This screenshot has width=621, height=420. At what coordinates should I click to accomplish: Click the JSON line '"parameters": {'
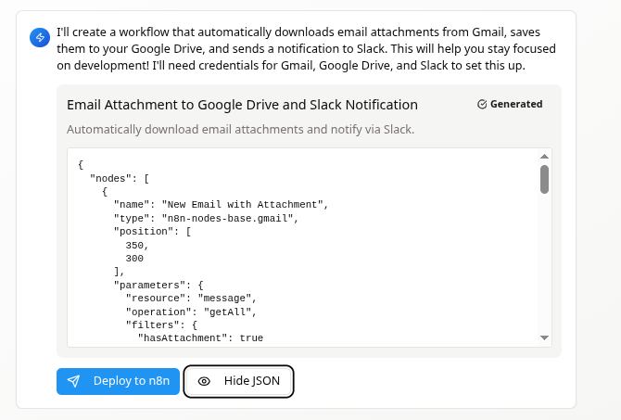click(158, 286)
